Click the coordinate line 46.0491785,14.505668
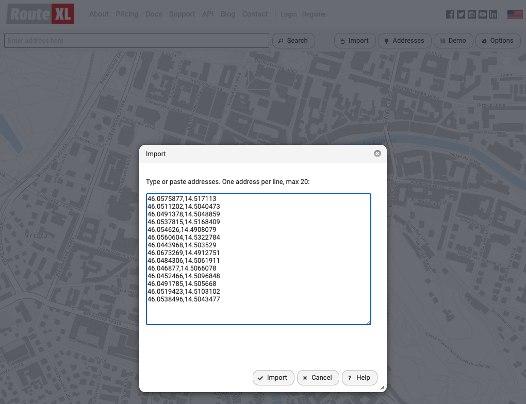The width and height of the screenshot is (526, 404). (182, 283)
